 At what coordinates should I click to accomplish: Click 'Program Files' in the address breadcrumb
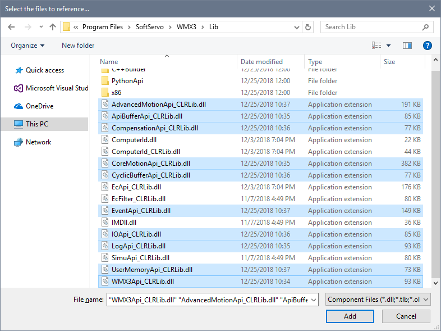click(x=103, y=27)
